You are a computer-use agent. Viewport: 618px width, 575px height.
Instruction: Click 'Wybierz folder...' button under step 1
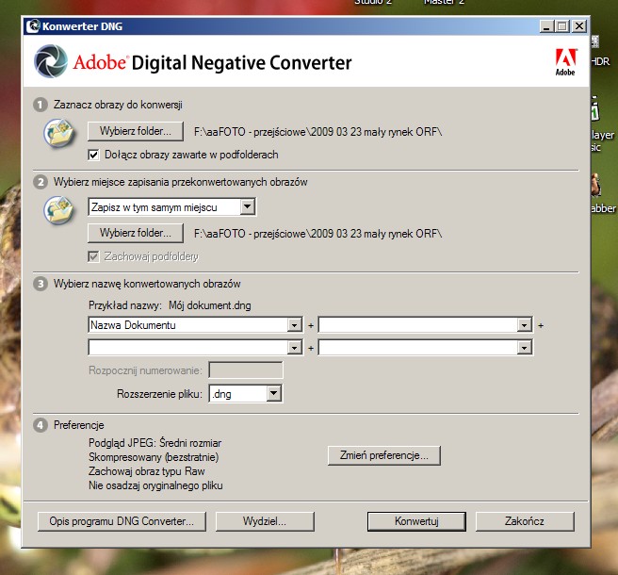tap(136, 131)
